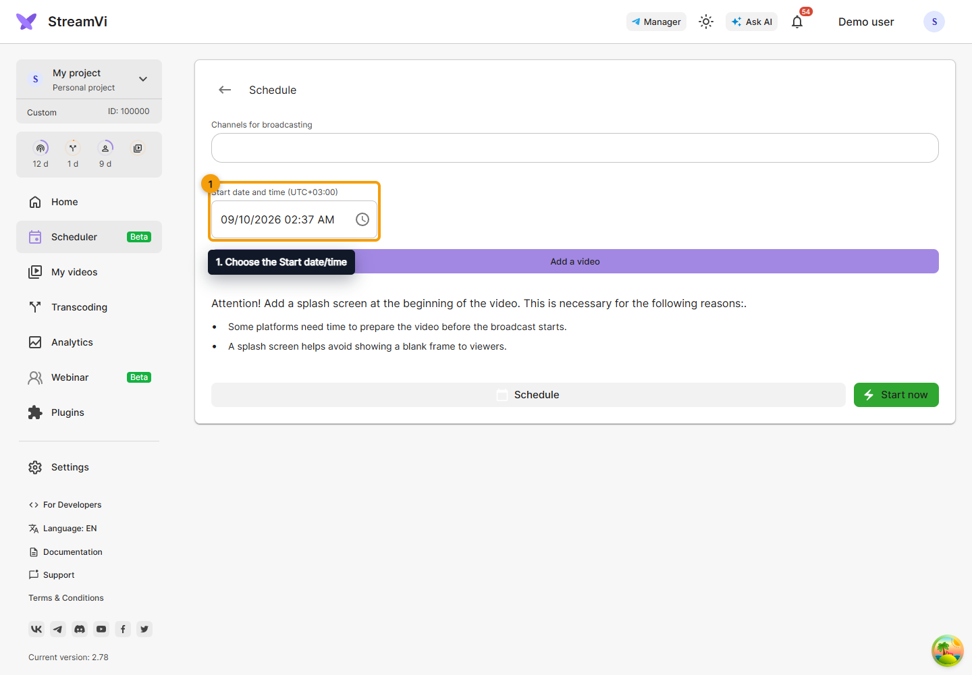Open the Demo user avatar menu
This screenshot has width=972, height=675.
(934, 22)
